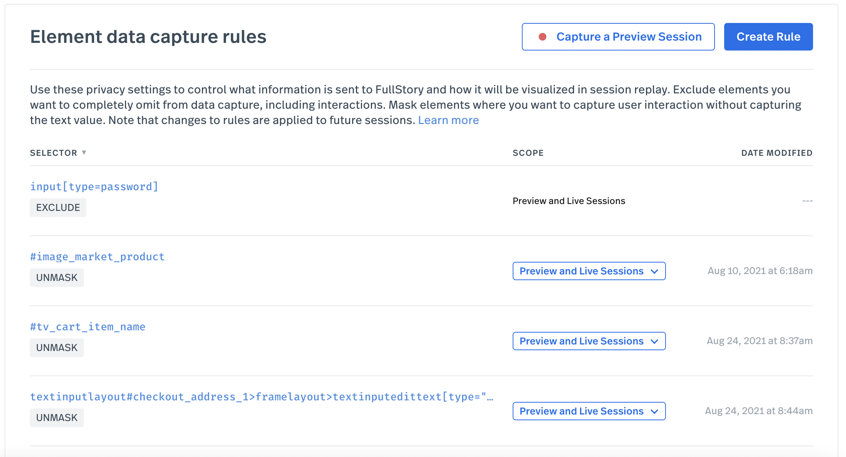Viewport: 846px width, 457px height.
Task: Click the UNMASK tag under textinputlayout#checkout_address_1
Action: click(57, 418)
